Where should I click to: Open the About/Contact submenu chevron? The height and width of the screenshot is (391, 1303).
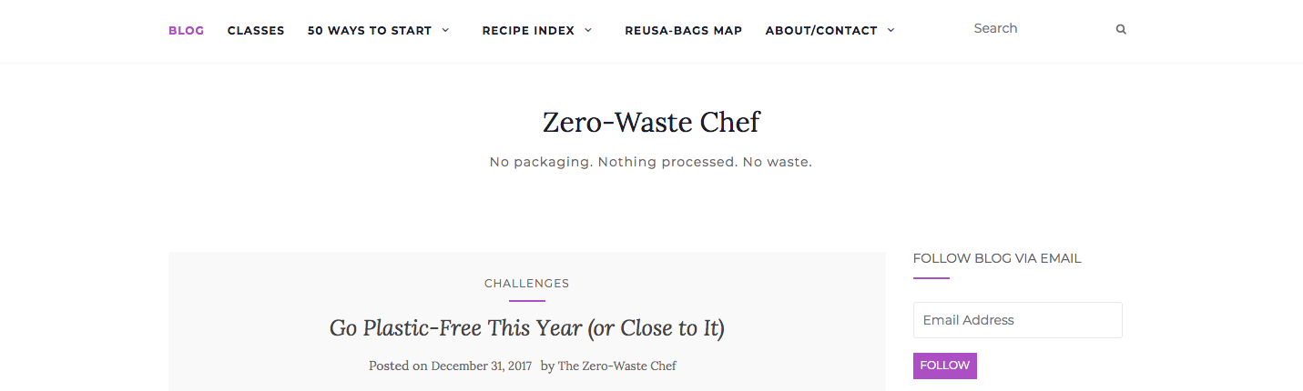891,30
